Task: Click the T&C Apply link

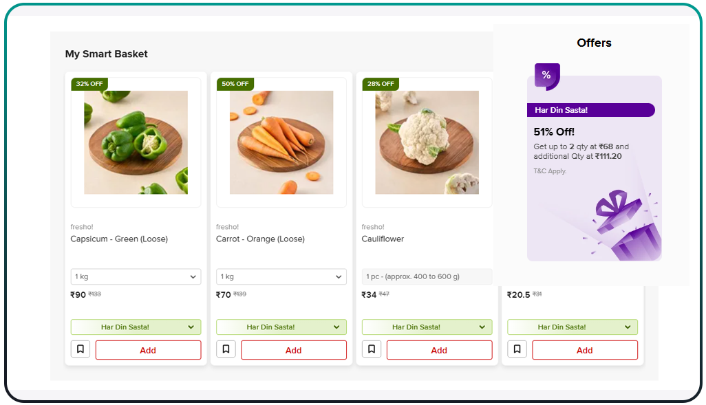Action: (550, 171)
